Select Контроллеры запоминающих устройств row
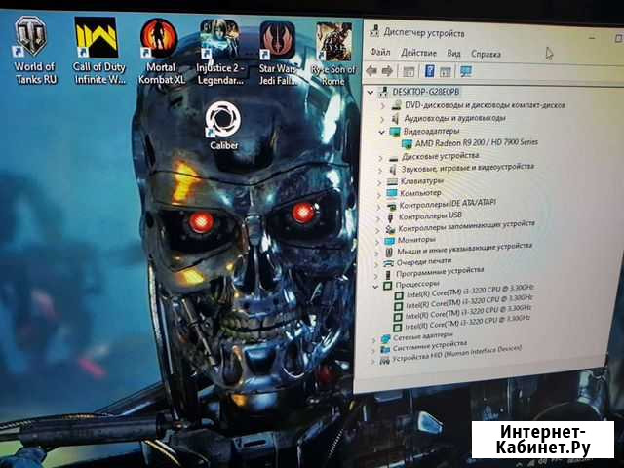Image resolution: width=624 pixels, height=468 pixels. pos(466,226)
